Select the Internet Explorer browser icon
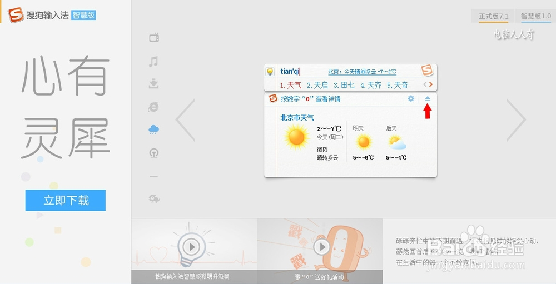Viewport: 556px width, 284px height. pos(153,107)
